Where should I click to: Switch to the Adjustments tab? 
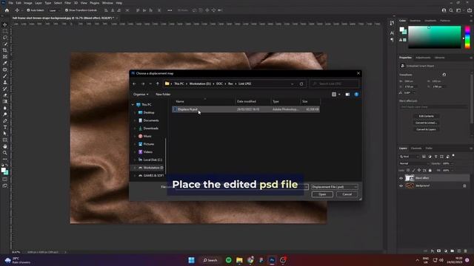tap(423, 58)
